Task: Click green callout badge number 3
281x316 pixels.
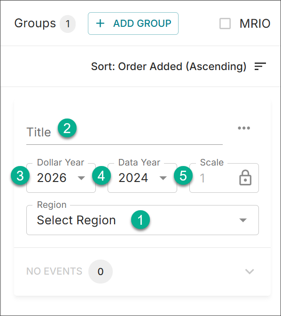Action: [20, 175]
